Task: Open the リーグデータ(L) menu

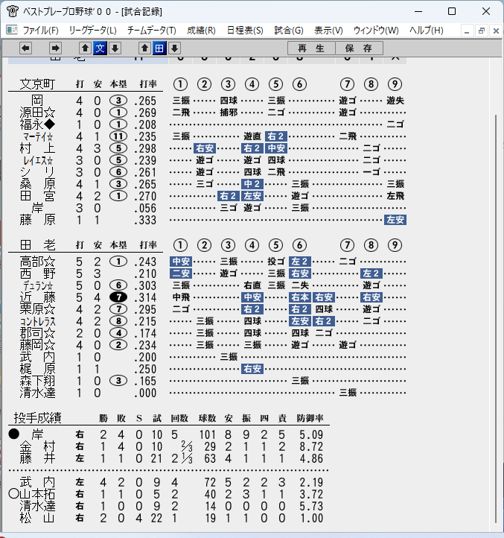Action: coord(92,31)
